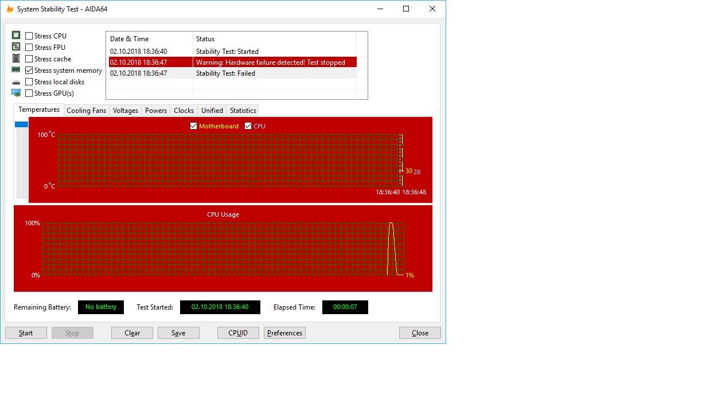This screenshot has height=403, width=710.
Task: Click the Date & Time column header
Action: tap(150, 39)
